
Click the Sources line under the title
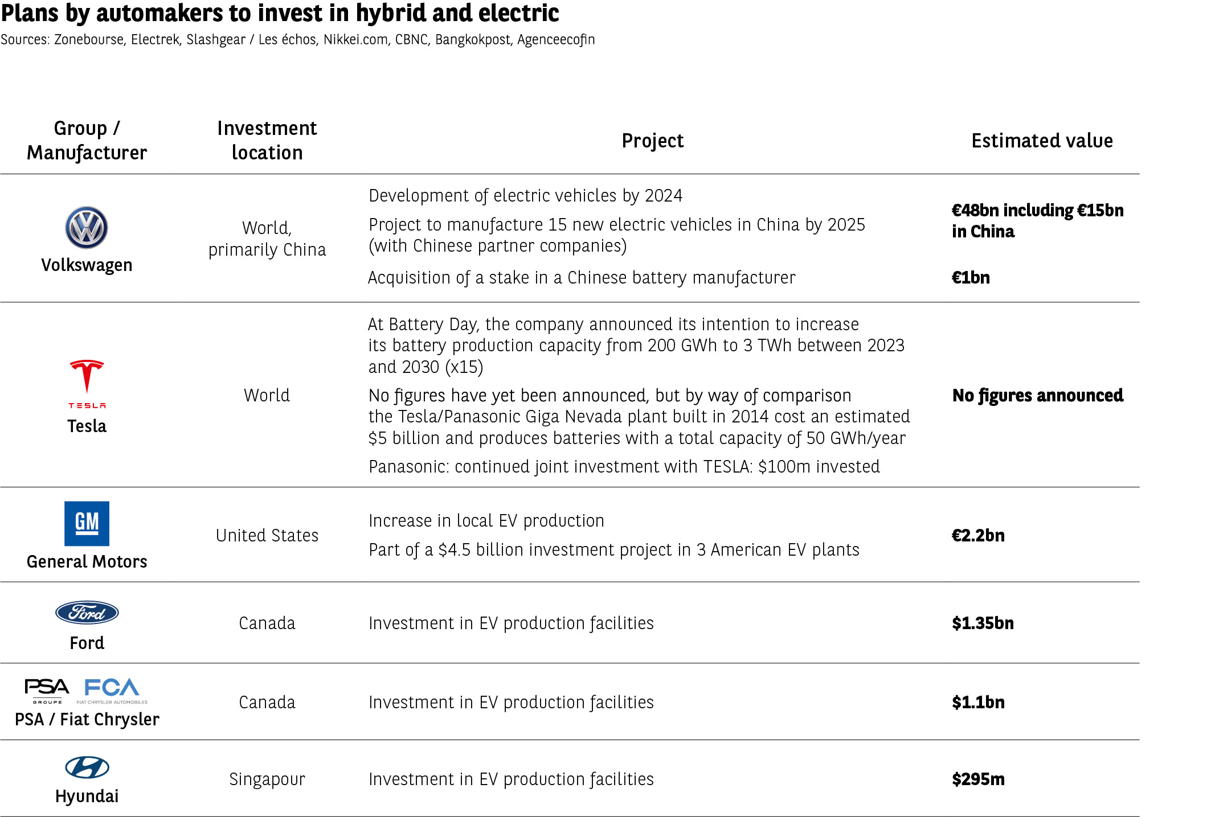[297, 39]
